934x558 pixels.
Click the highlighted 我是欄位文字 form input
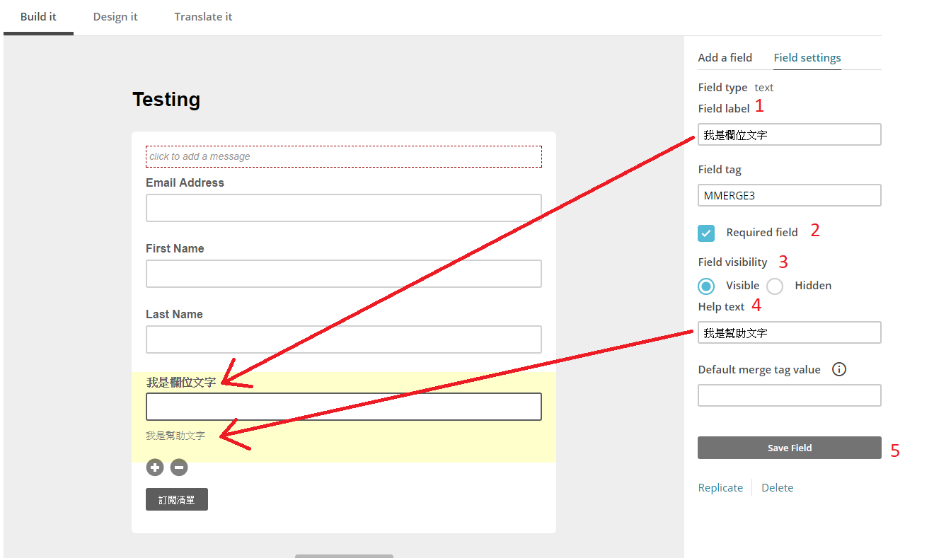click(344, 407)
